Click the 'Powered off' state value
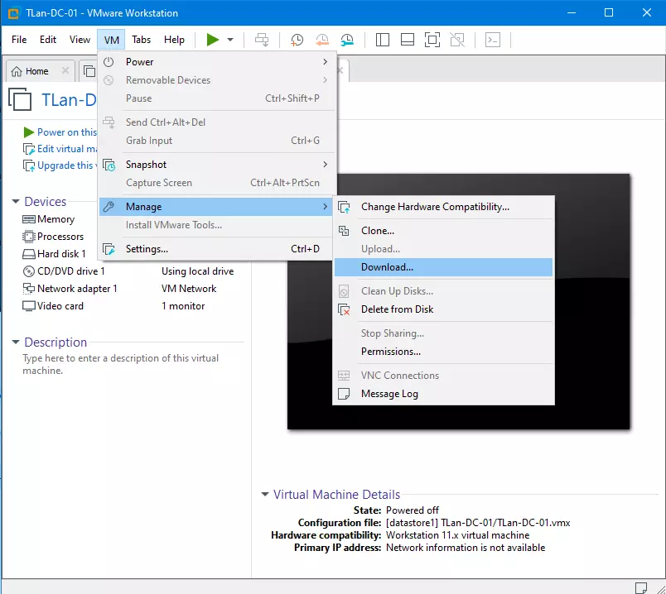This screenshot has height=594, width=666. point(413,510)
